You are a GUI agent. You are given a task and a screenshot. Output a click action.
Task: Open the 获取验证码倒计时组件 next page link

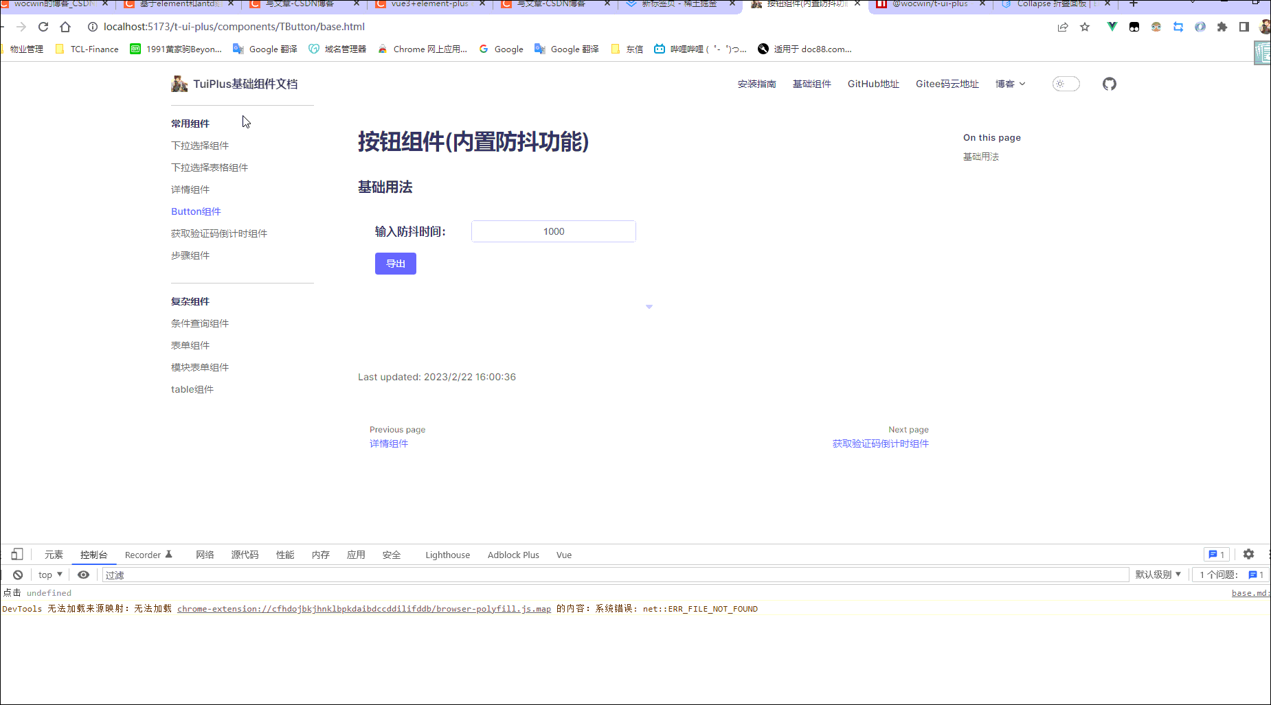pyautogui.click(x=880, y=443)
